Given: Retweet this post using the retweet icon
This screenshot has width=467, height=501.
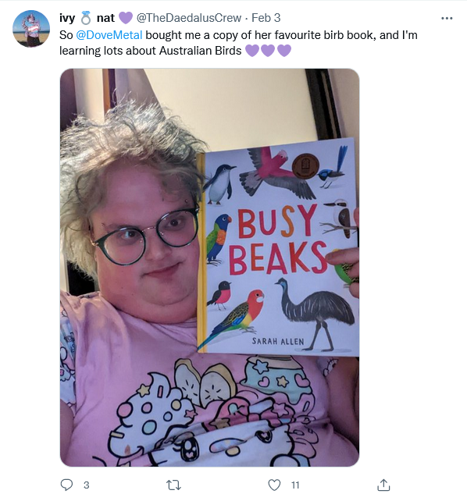Looking at the screenshot, I should click(x=174, y=485).
